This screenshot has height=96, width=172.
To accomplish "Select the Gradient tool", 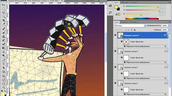I will (3, 48).
